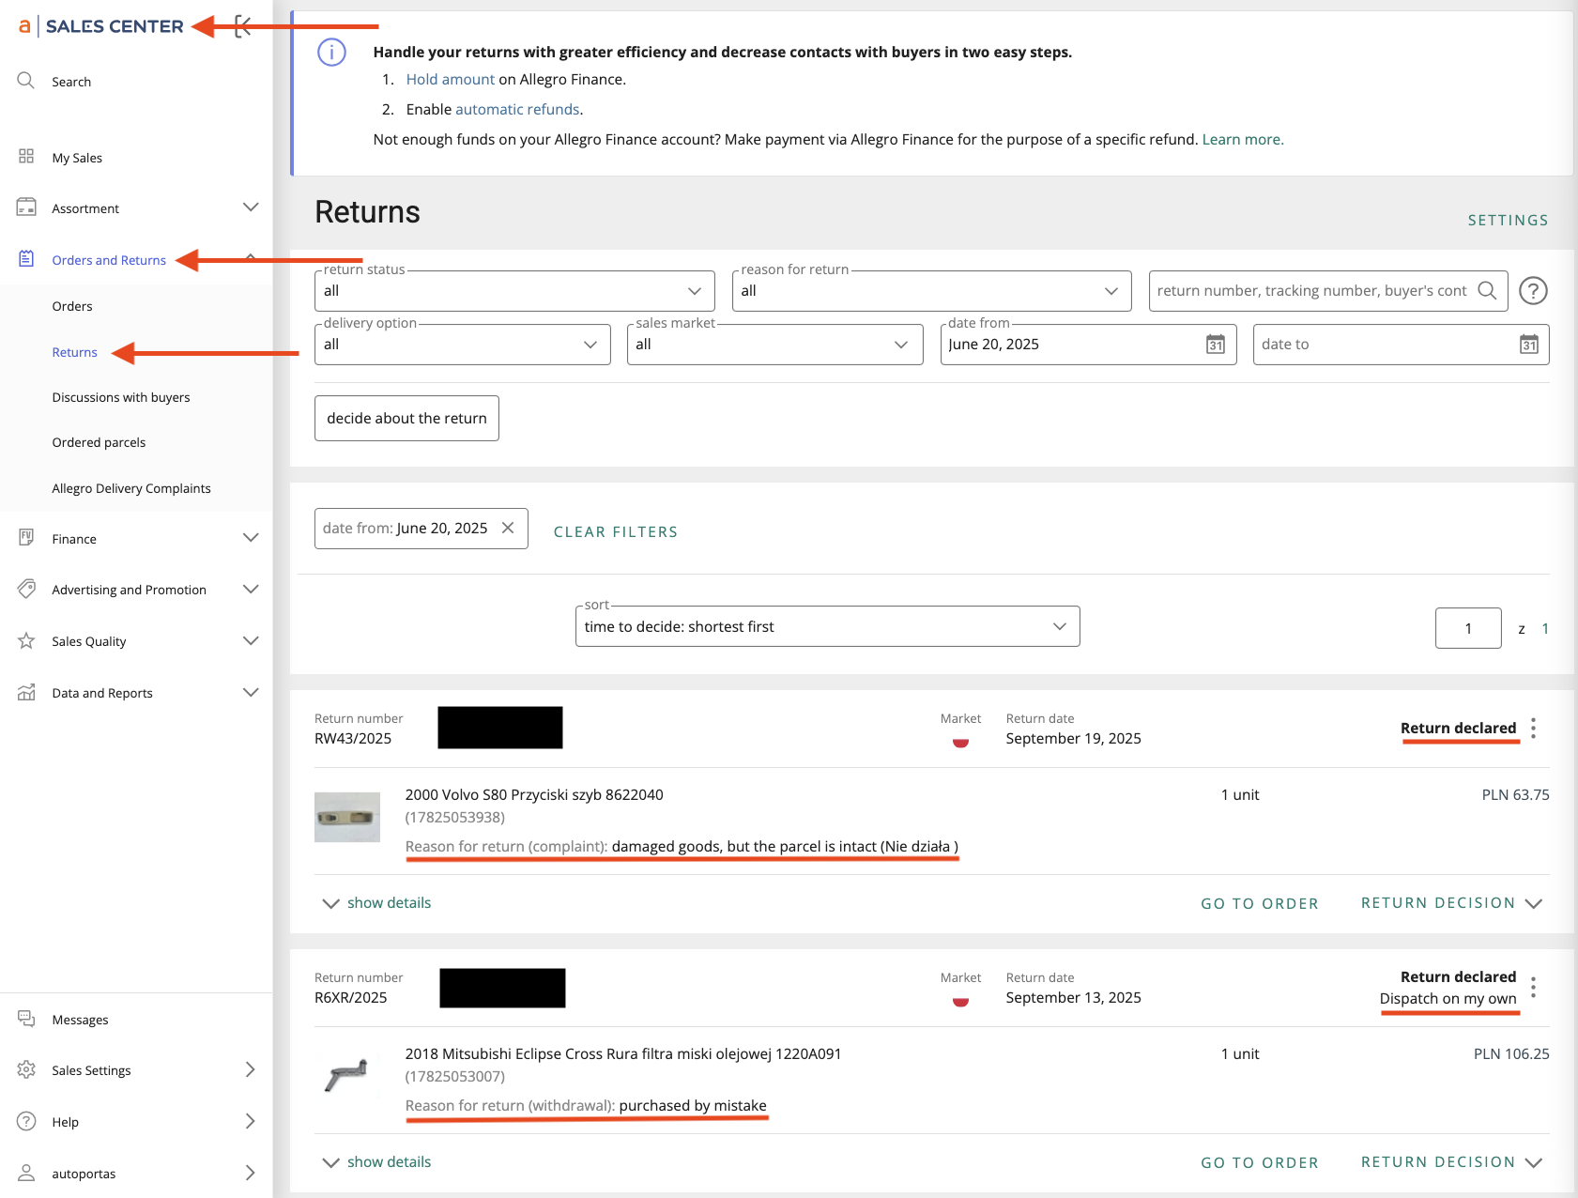The image size is (1578, 1198).
Task: Expand the Advertising and Promotion chevron
Action: point(251,590)
